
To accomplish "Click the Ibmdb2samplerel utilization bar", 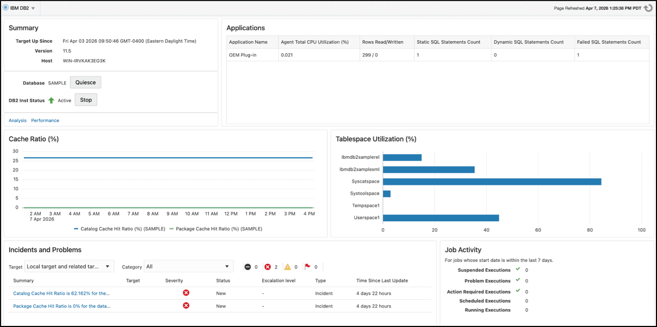I will (402, 157).
